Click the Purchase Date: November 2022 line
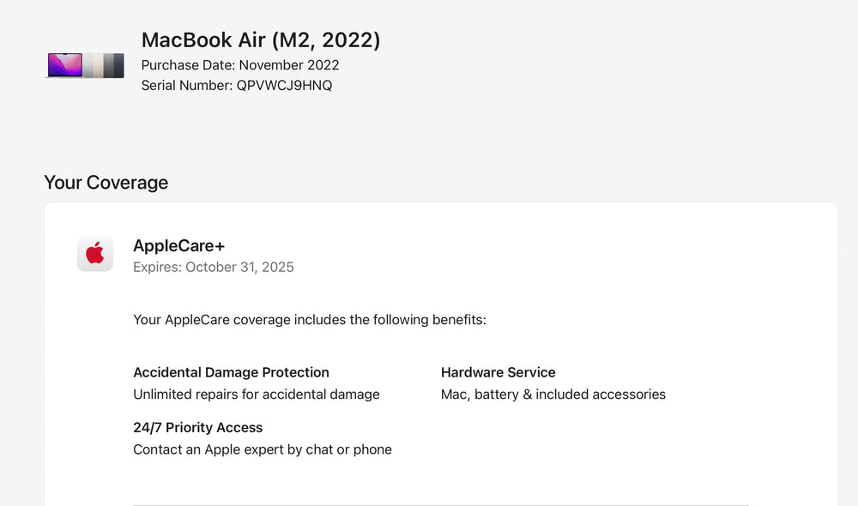The width and height of the screenshot is (858, 506). (240, 65)
